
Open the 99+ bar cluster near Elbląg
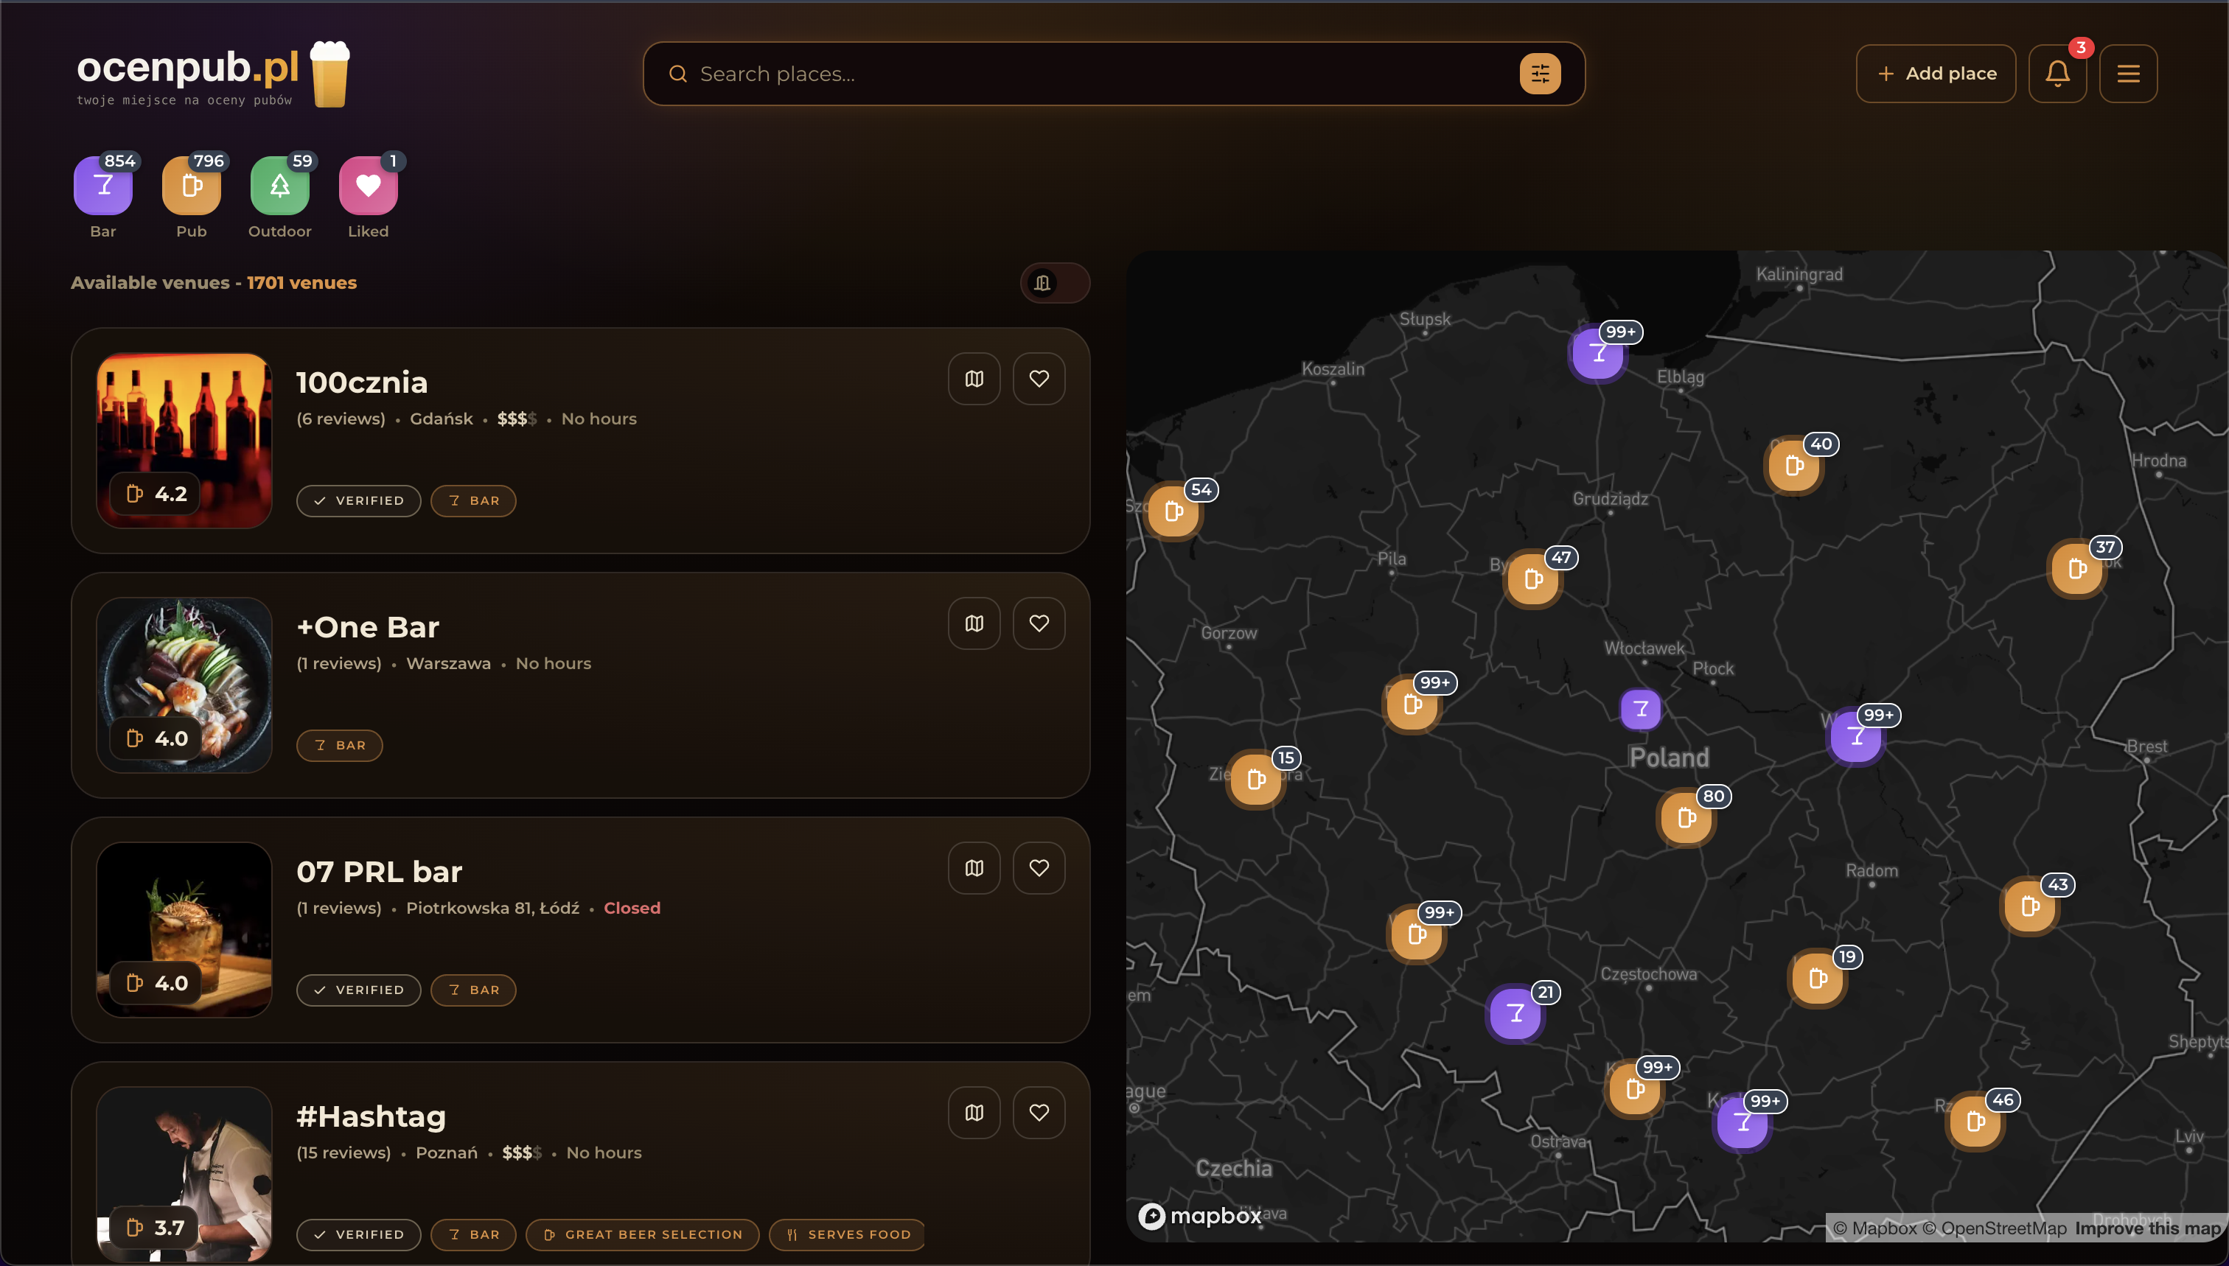point(1599,352)
